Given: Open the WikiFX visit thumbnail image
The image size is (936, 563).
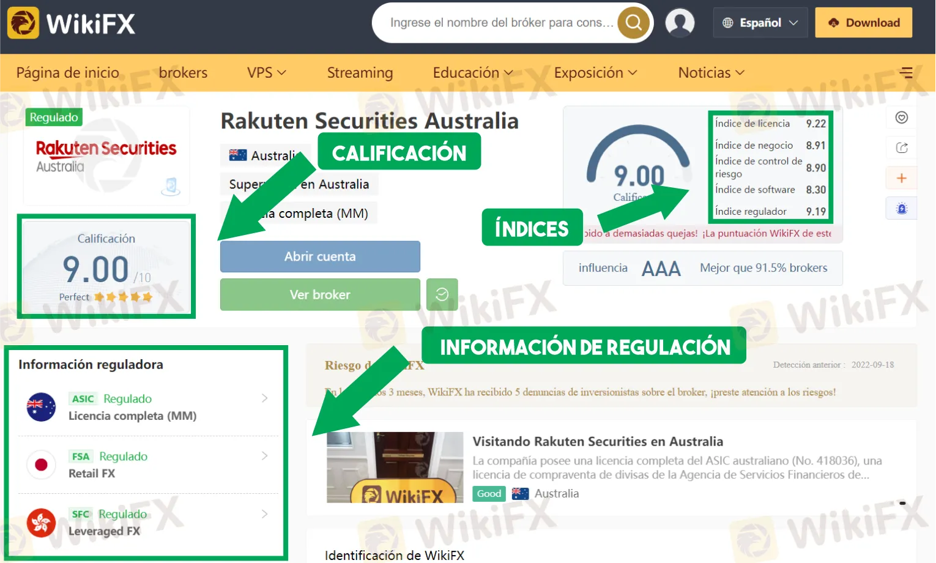Looking at the screenshot, I should (x=395, y=468).
